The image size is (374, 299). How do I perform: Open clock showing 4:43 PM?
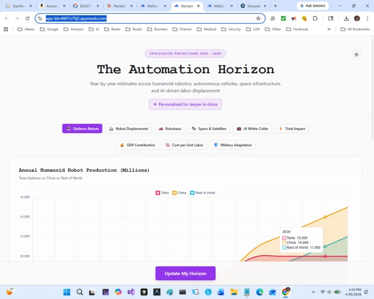[x=355, y=292]
